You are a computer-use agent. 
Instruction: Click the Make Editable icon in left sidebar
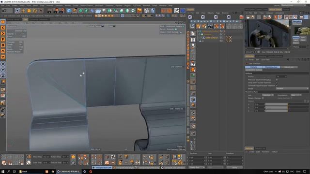(3, 22)
